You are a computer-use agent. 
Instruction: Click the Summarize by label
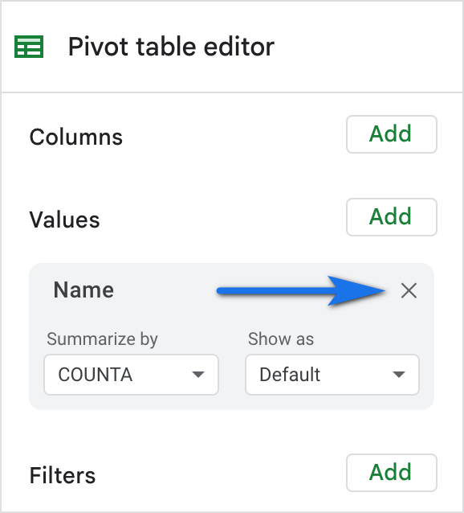(102, 339)
